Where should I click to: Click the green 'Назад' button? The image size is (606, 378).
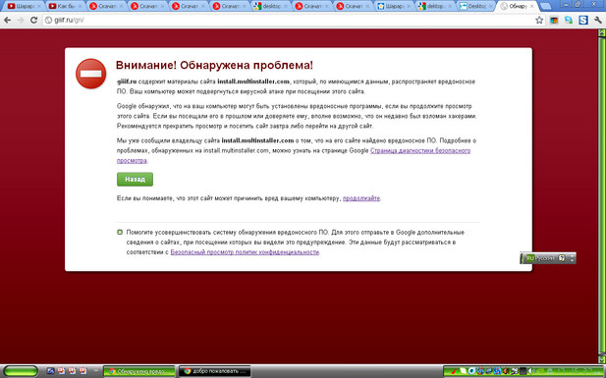(135, 180)
